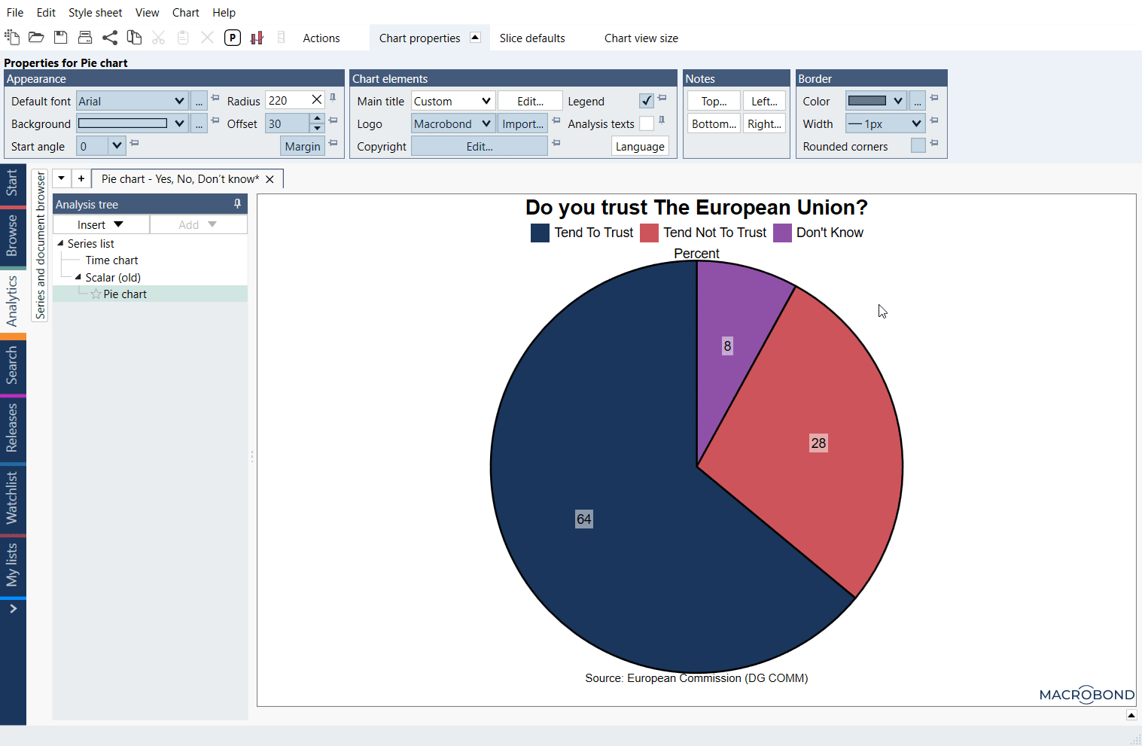Save the document using the floppy disk icon
Image resolution: width=1142 pixels, height=746 pixels.
point(60,36)
